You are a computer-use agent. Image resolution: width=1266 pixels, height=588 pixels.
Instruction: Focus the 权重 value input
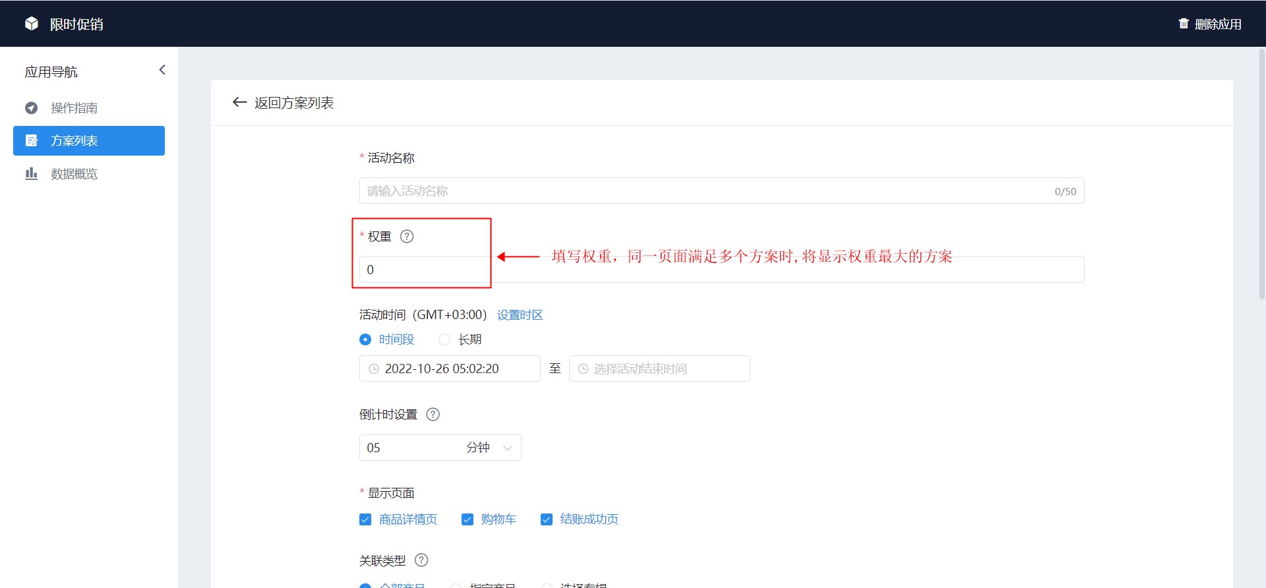click(721, 270)
